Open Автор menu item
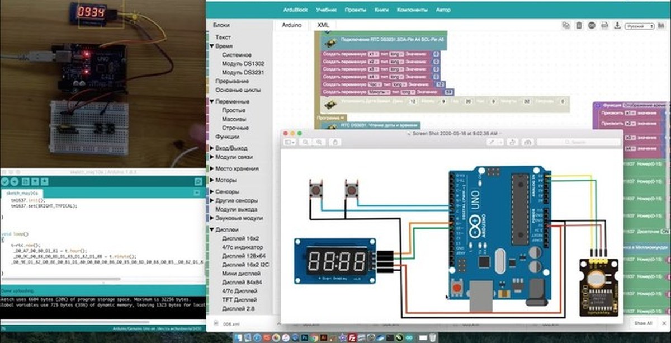The image size is (671, 343). (443, 10)
